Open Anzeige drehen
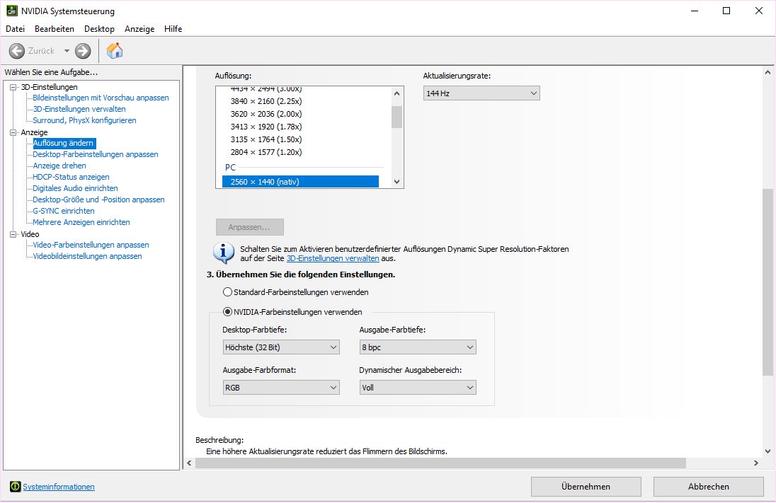Image resolution: width=776 pixels, height=503 pixels. 59,166
